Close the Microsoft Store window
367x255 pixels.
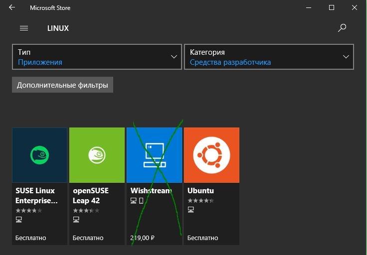click(355, 7)
